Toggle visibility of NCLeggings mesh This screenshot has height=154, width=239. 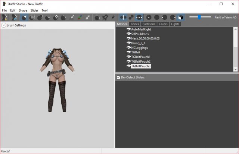click(128, 48)
